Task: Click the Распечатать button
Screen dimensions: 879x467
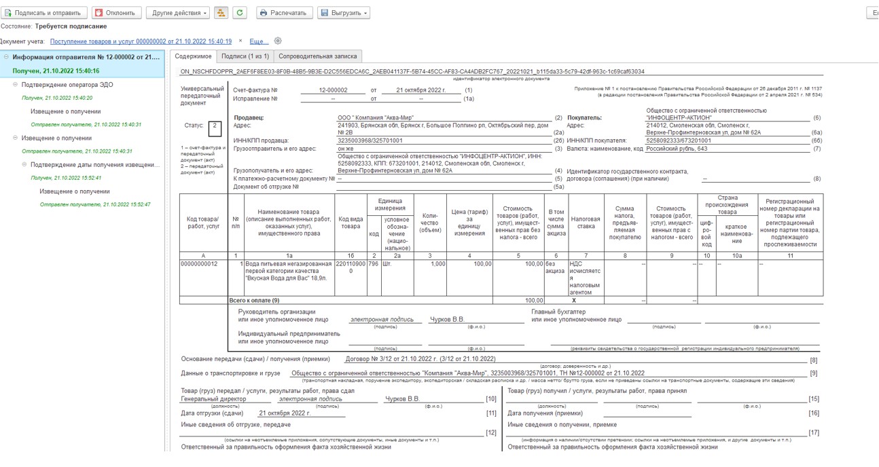Action: click(285, 13)
